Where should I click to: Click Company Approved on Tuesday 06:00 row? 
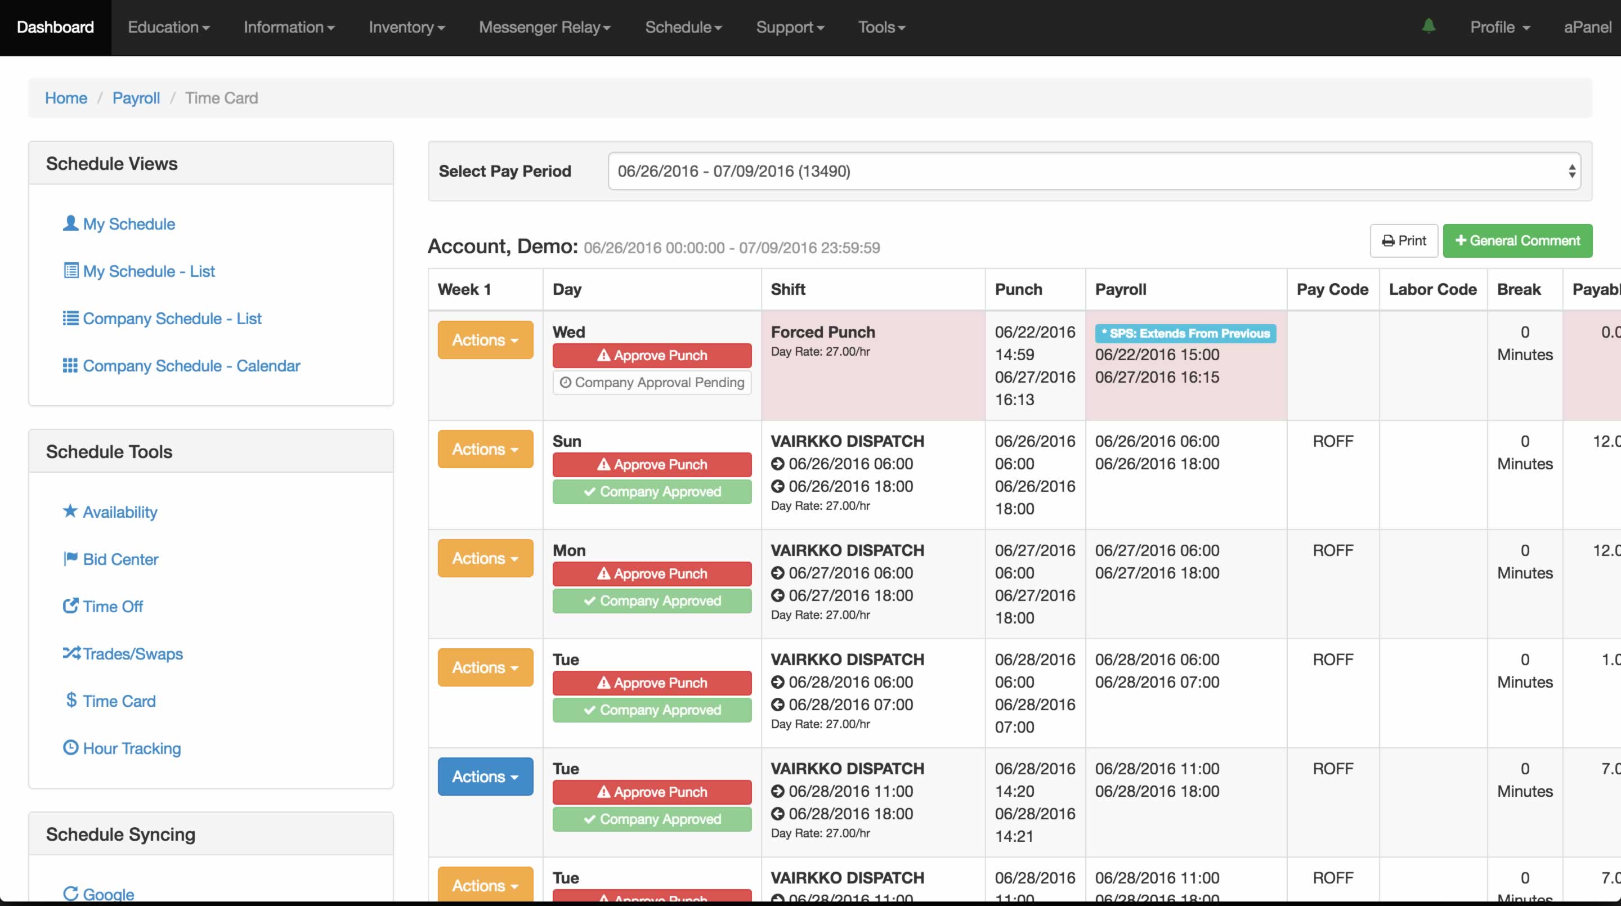point(652,710)
